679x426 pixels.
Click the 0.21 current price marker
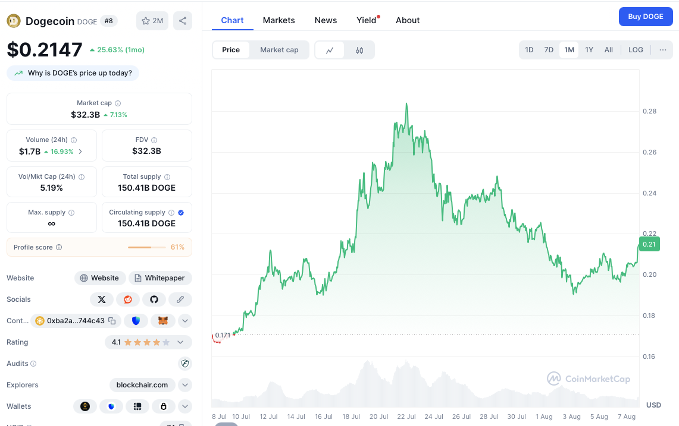(649, 244)
